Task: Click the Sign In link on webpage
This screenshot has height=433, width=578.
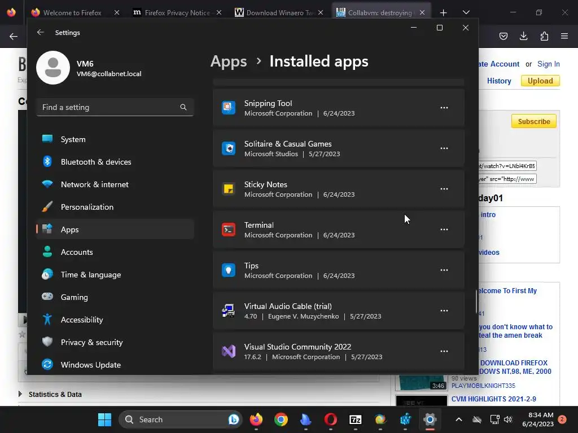Action: 549,64
